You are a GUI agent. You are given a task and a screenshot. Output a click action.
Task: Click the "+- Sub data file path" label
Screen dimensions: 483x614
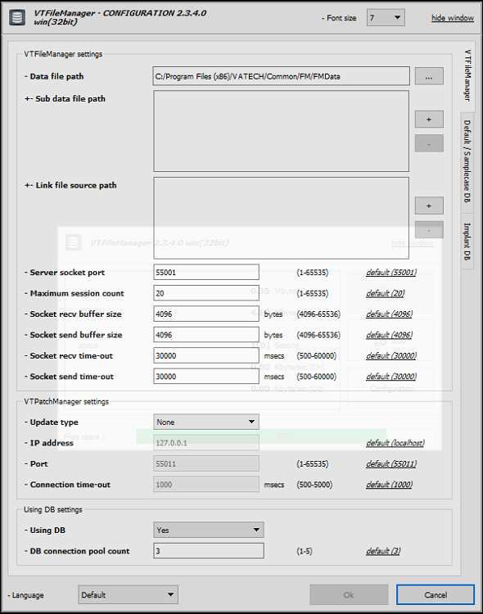(65, 99)
